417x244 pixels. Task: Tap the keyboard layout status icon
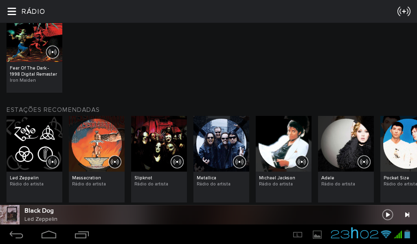(298, 234)
